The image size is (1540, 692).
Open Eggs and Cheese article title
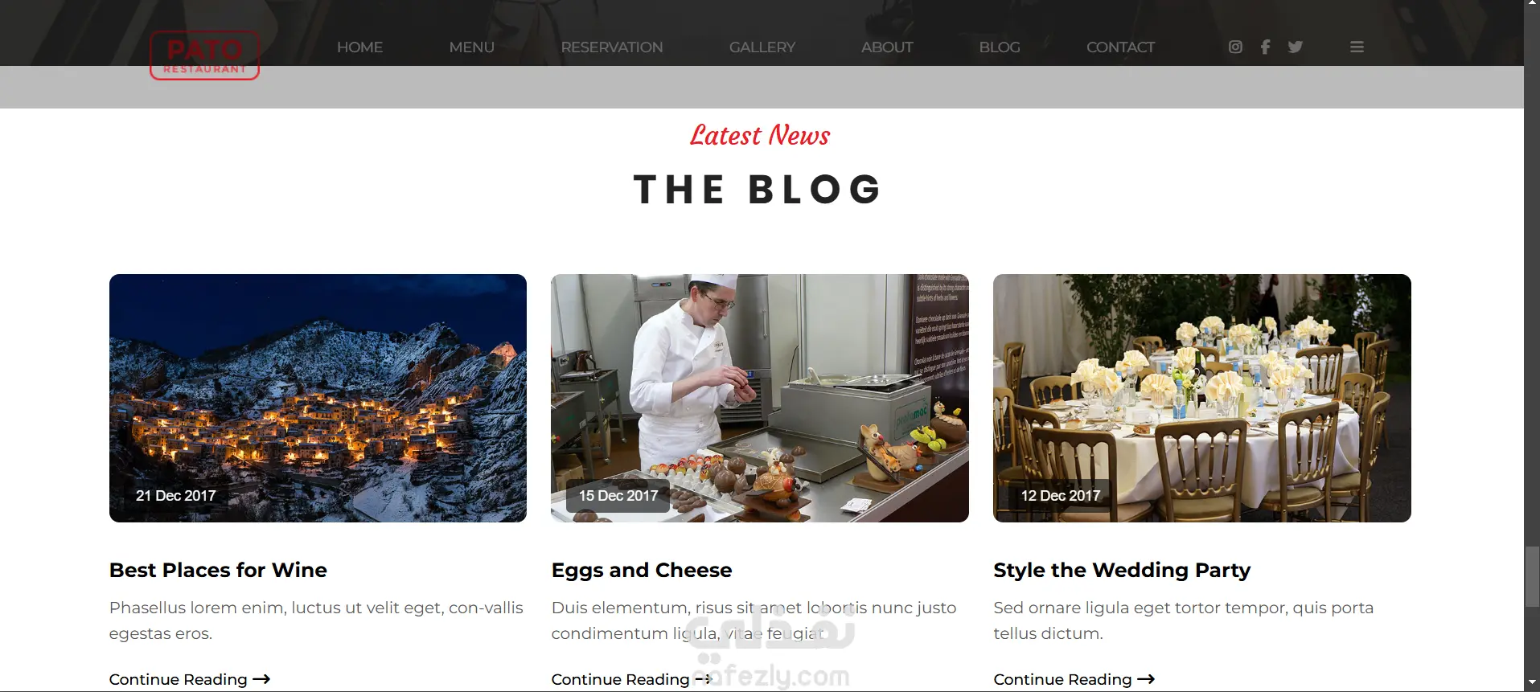(x=642, y=570)
